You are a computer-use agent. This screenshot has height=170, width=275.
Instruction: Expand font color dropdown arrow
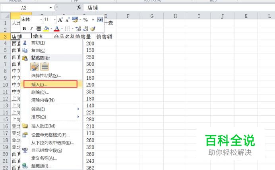(x=62, y=29)
